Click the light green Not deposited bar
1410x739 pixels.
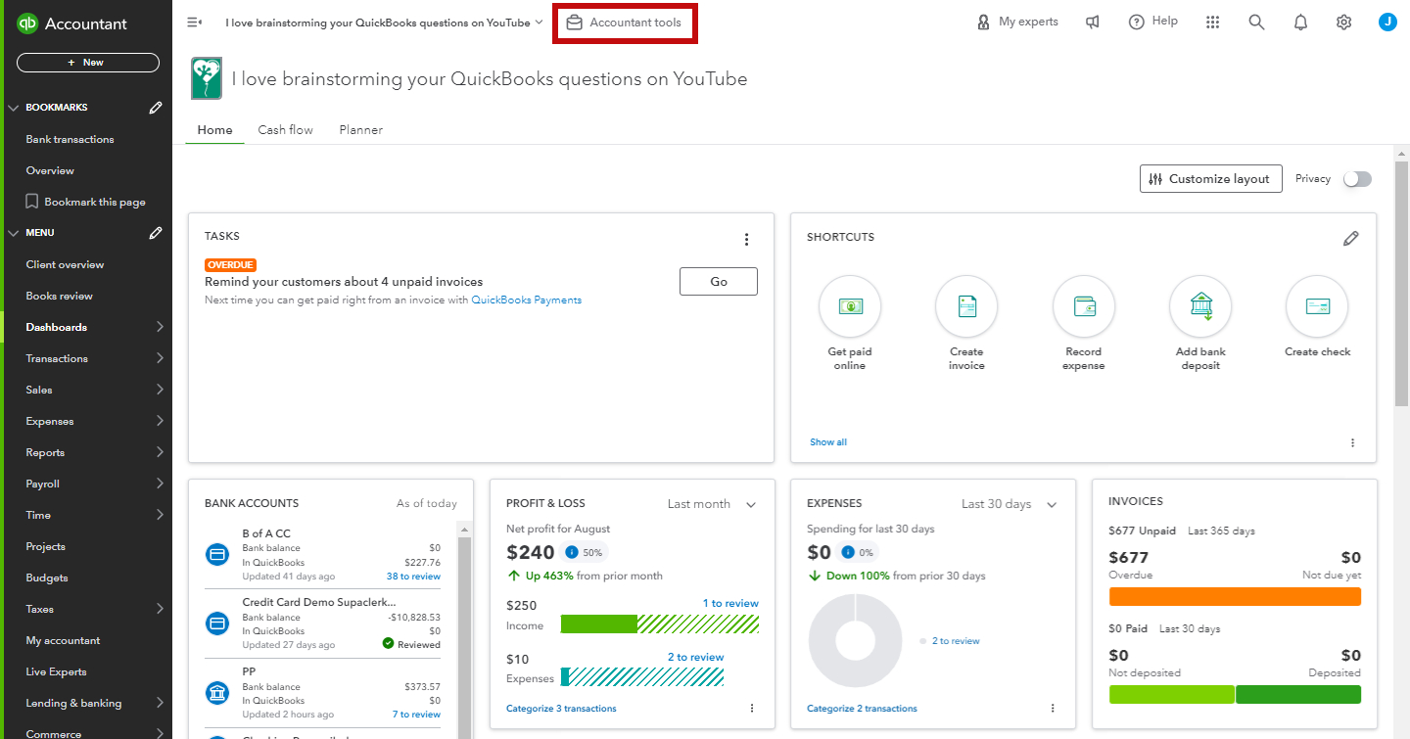click(x=1171, y=694)
